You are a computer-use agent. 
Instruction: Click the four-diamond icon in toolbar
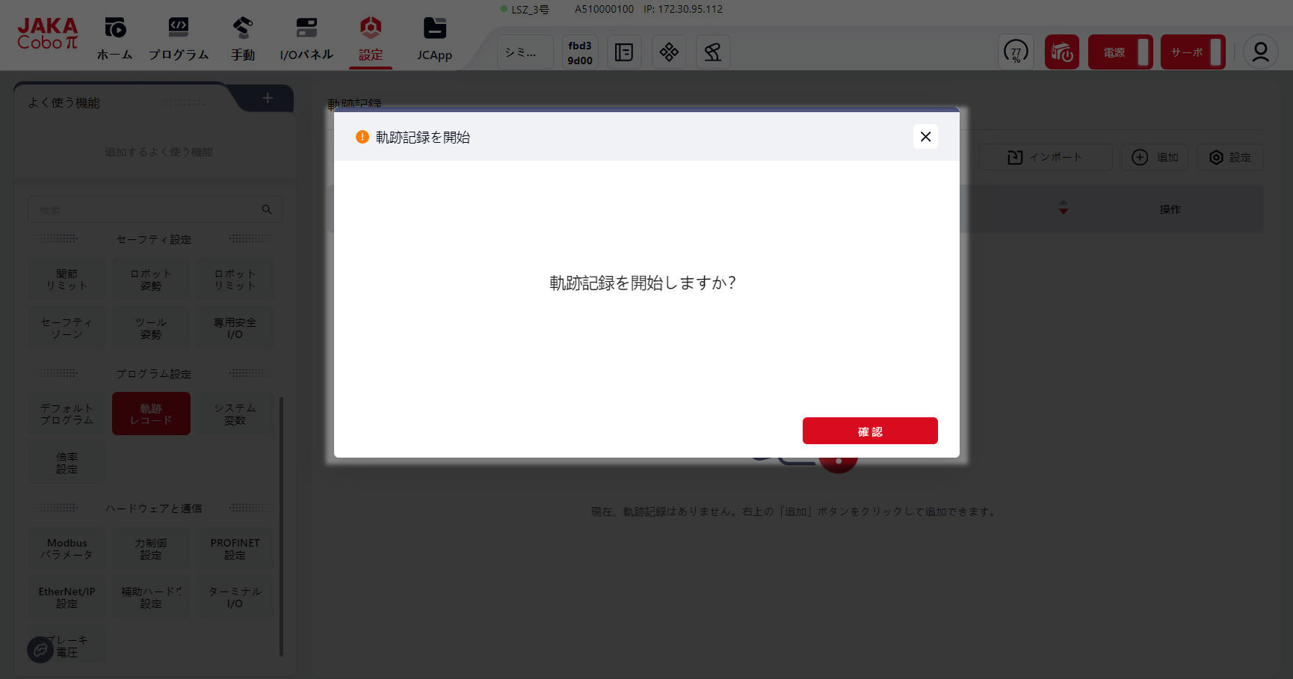pyautogui.click(x=669, y=52)
